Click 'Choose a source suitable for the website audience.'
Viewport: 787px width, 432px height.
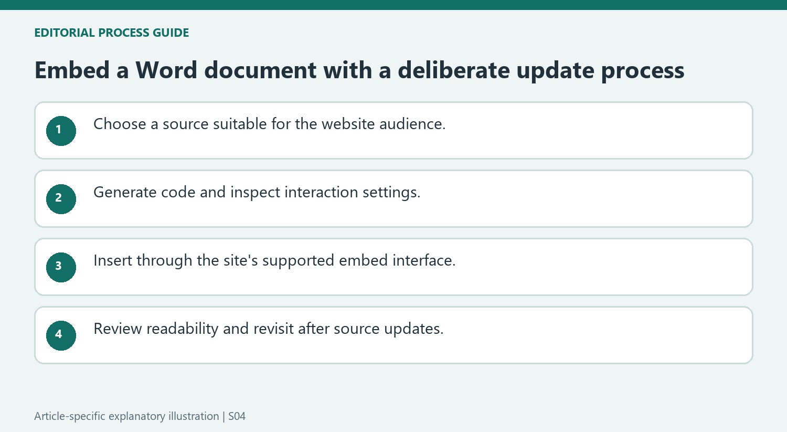pyautogui.click(x=269, y=124)
